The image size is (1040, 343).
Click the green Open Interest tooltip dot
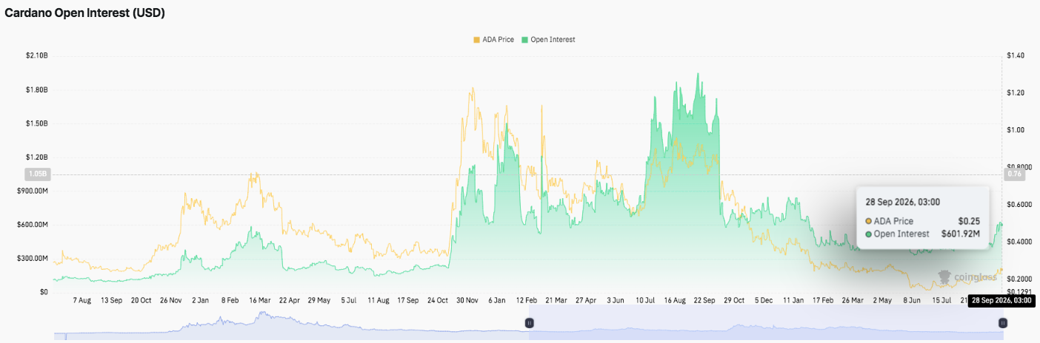[x=869, y=234]
